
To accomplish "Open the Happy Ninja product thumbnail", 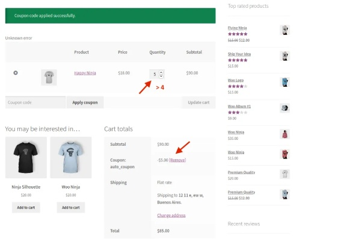I will pos(49,77).
